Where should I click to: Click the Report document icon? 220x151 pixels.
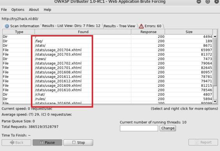coord(197,142)
